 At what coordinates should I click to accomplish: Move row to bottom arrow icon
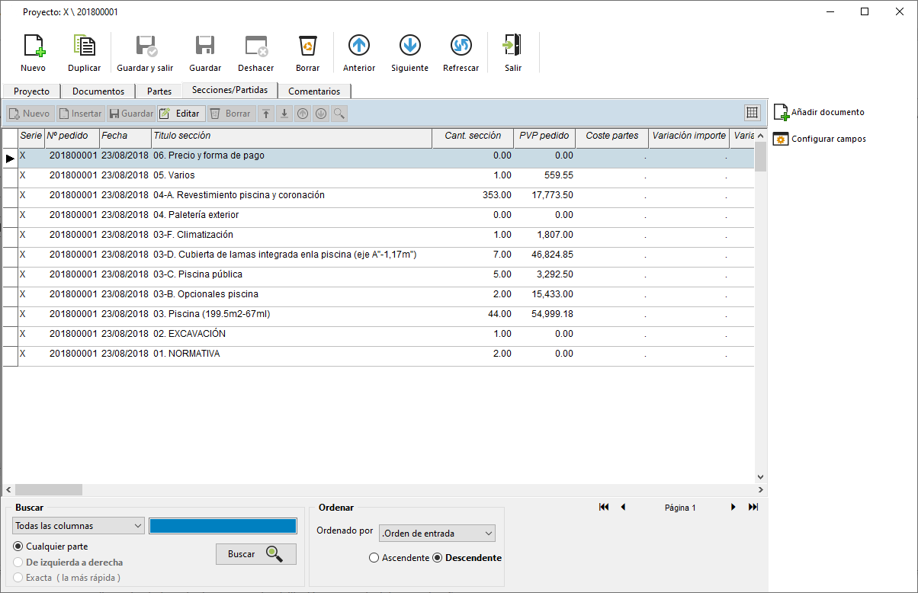pos(284,114)
